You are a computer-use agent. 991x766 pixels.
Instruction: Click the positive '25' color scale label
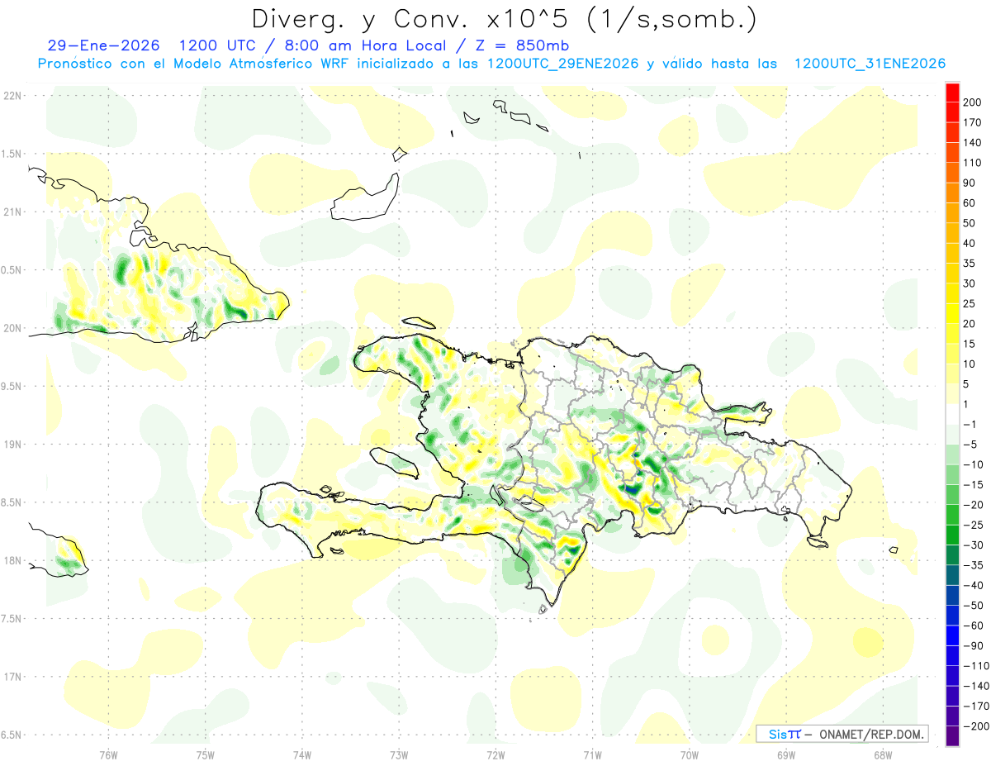(x=971, y=304)
